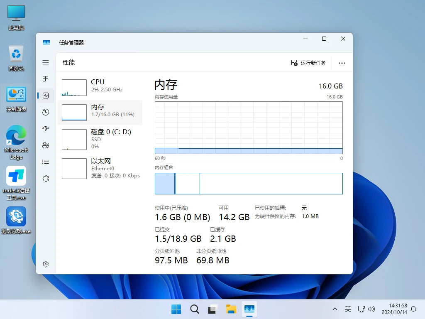Viewport: 425px width, 319px height.
Task: Select the CPU performance item
Action: [100, 87]
